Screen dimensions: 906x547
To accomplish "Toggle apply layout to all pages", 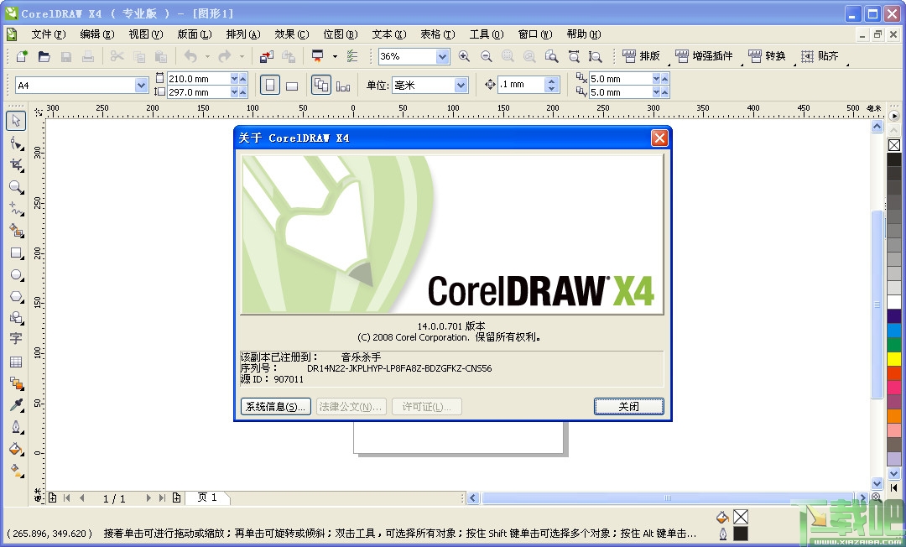I will (320, 86).
